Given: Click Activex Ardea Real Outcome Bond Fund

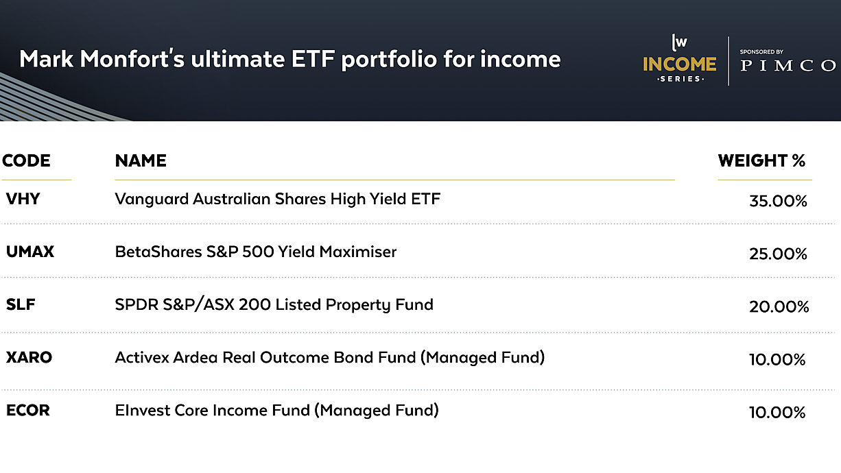Looking at the screenshot, I should (x=330, y=358).
